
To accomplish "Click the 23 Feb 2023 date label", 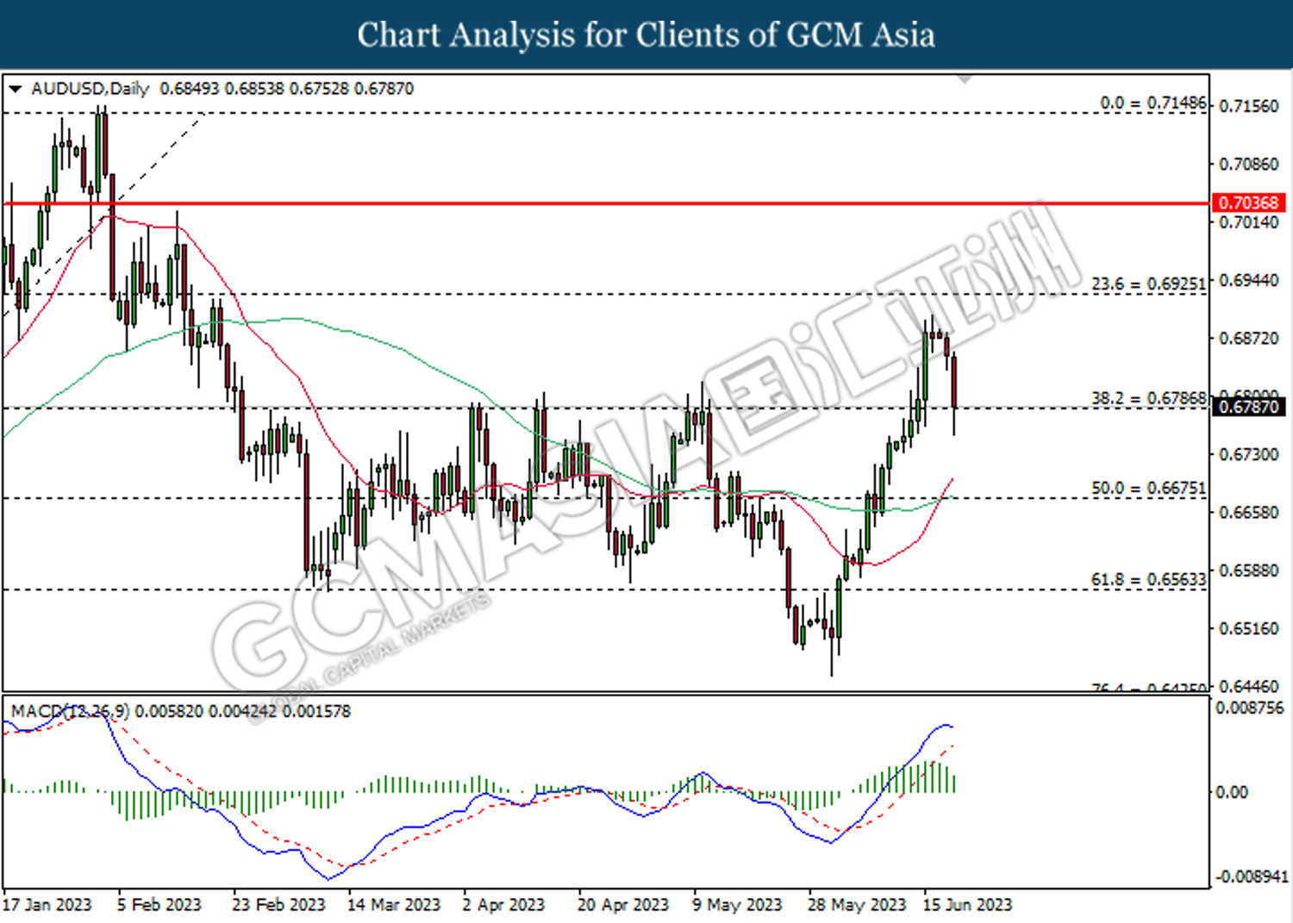I will pos(278,905).
